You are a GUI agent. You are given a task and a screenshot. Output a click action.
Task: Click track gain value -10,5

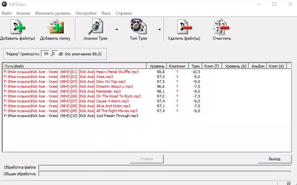click(196, 72)
